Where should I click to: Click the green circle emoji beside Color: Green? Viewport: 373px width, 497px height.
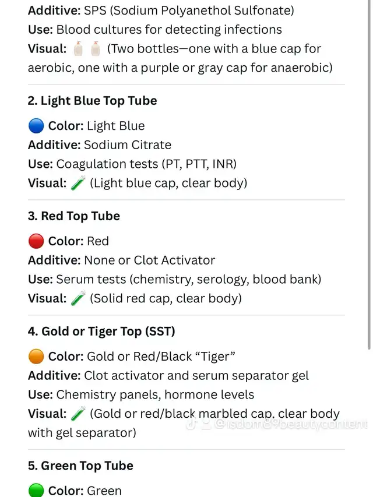(36, 490)
